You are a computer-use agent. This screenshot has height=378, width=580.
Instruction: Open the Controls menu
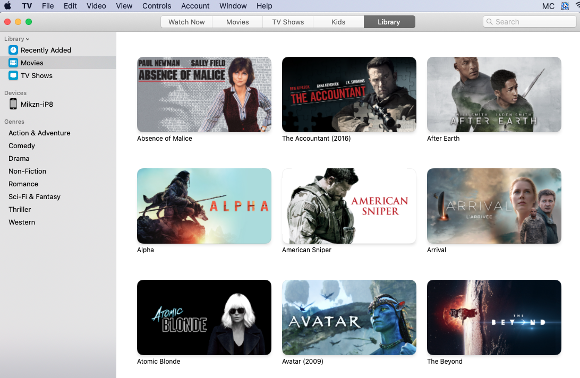click(x=157, y=6)
